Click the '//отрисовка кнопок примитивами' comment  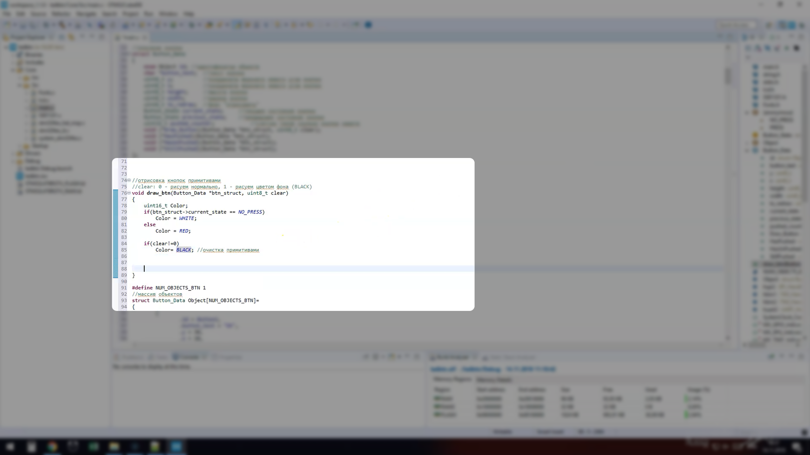176,181
